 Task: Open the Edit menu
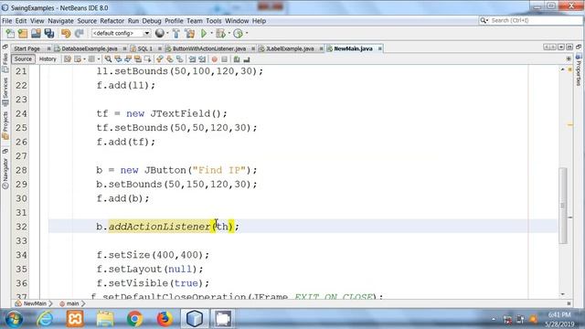point(21,21)
